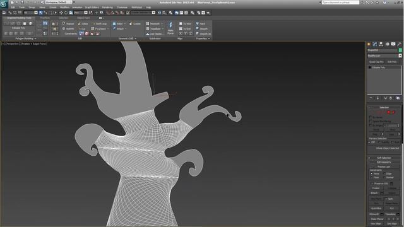The width and height of the screenshot is (404, 227).
Task: Click the Repeat tool in ribbon
Action: [x=68, y=24]
